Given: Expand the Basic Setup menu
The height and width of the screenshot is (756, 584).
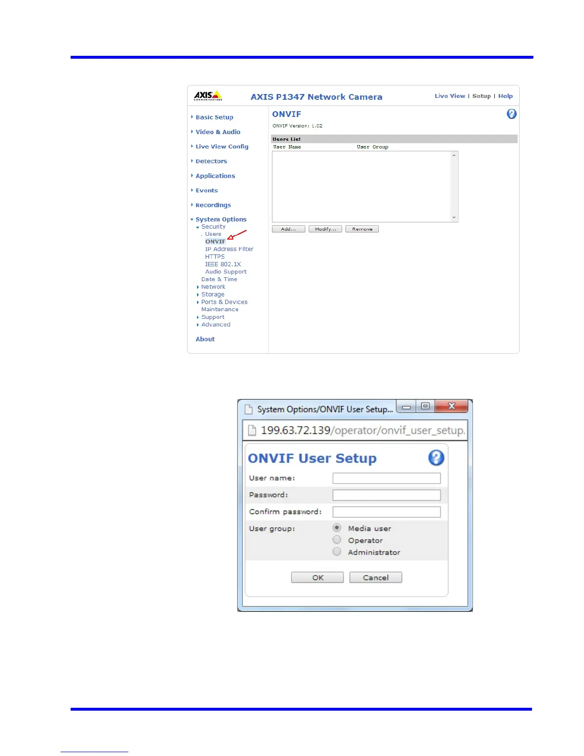Looking at the screenshot, I should coord(214,117).
